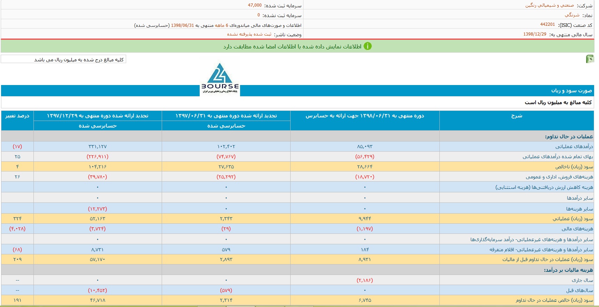Click row label 'سود (زیان) عملیاتی'
The height and width of the screenshot is (307, 599).
(x=573, y=219)
